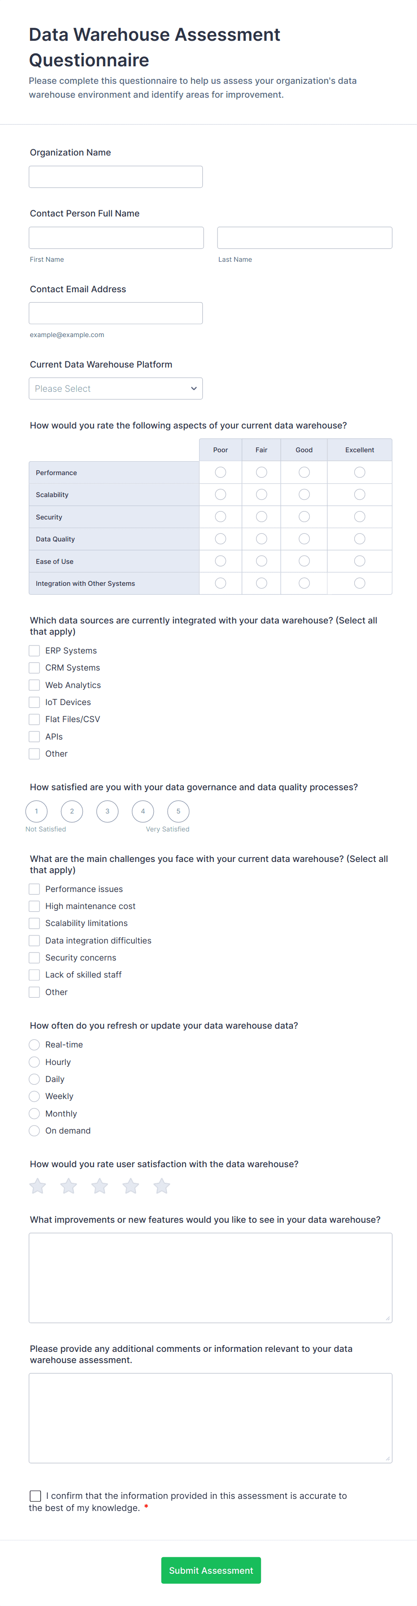Check the ERP Systems data source
Image resolution: width=417 pixels, height=1606 pixels.
coord(34,650)
